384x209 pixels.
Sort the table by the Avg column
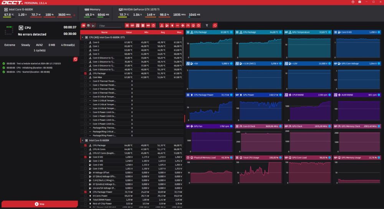click(x=162, y=32)
